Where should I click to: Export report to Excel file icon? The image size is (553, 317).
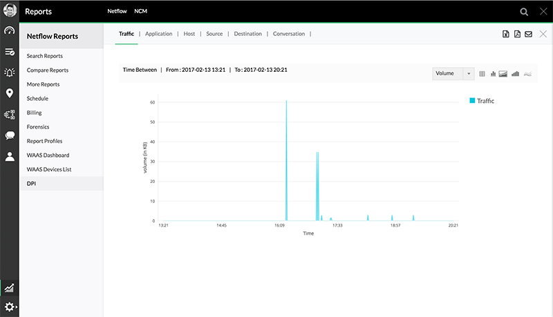pyautogui.click(x=505, y=34)
